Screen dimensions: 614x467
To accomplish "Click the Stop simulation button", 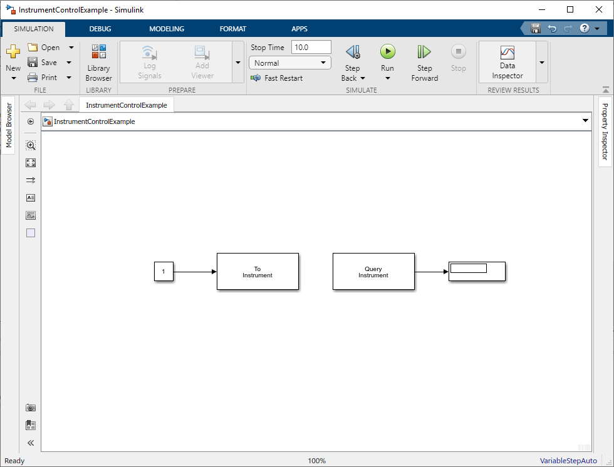I will click(x=458, y=59).
